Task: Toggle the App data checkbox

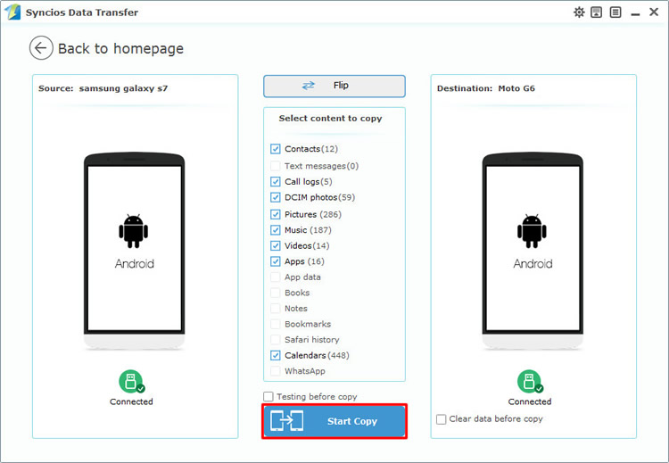Action: coord(276,277)
